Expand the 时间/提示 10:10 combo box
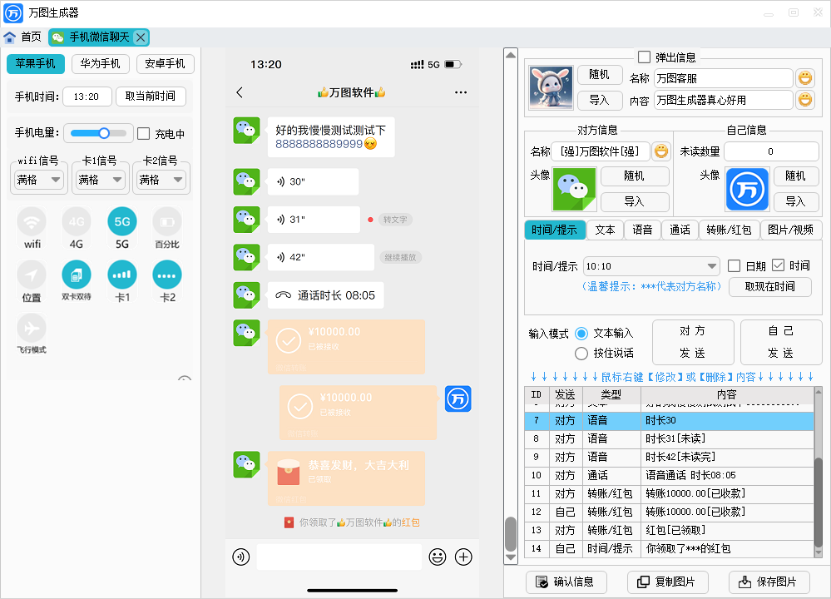This screenshot has width=831, height=599. point(651,266)
